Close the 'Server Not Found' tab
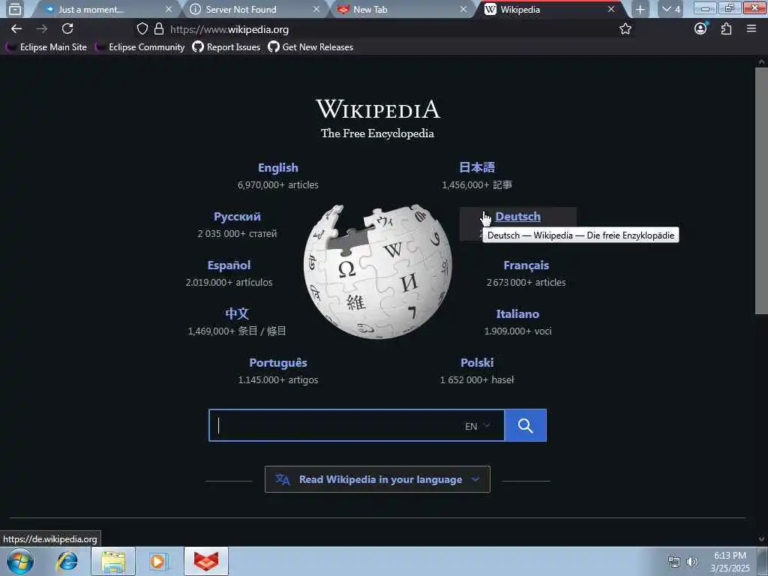The image size is (768, 576). [316, 9]
